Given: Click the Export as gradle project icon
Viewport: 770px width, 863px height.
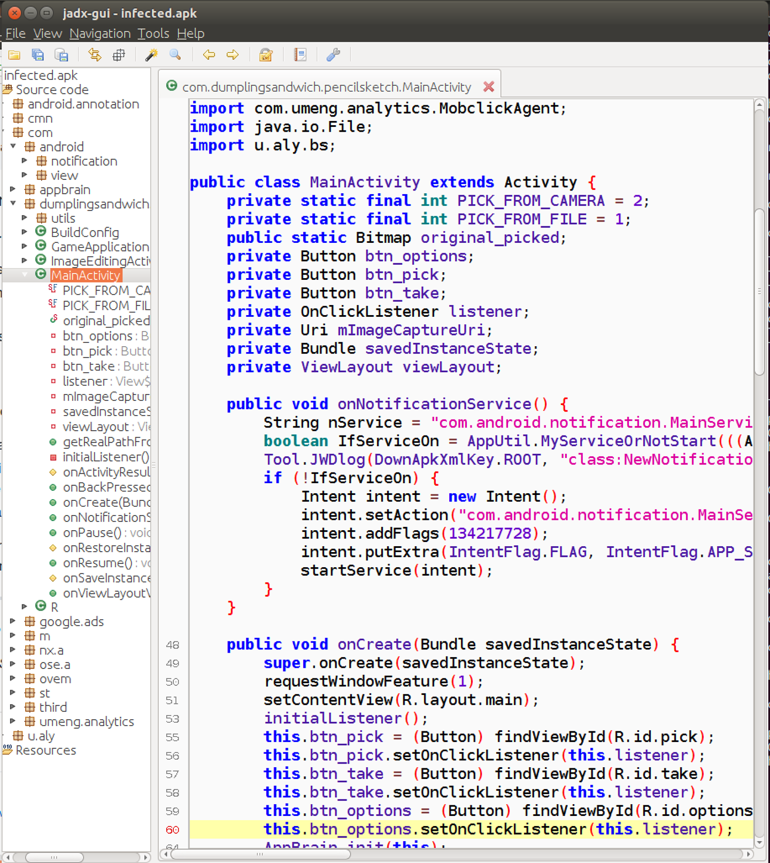Looking at the screenshot, I should (x=61, y=55).
